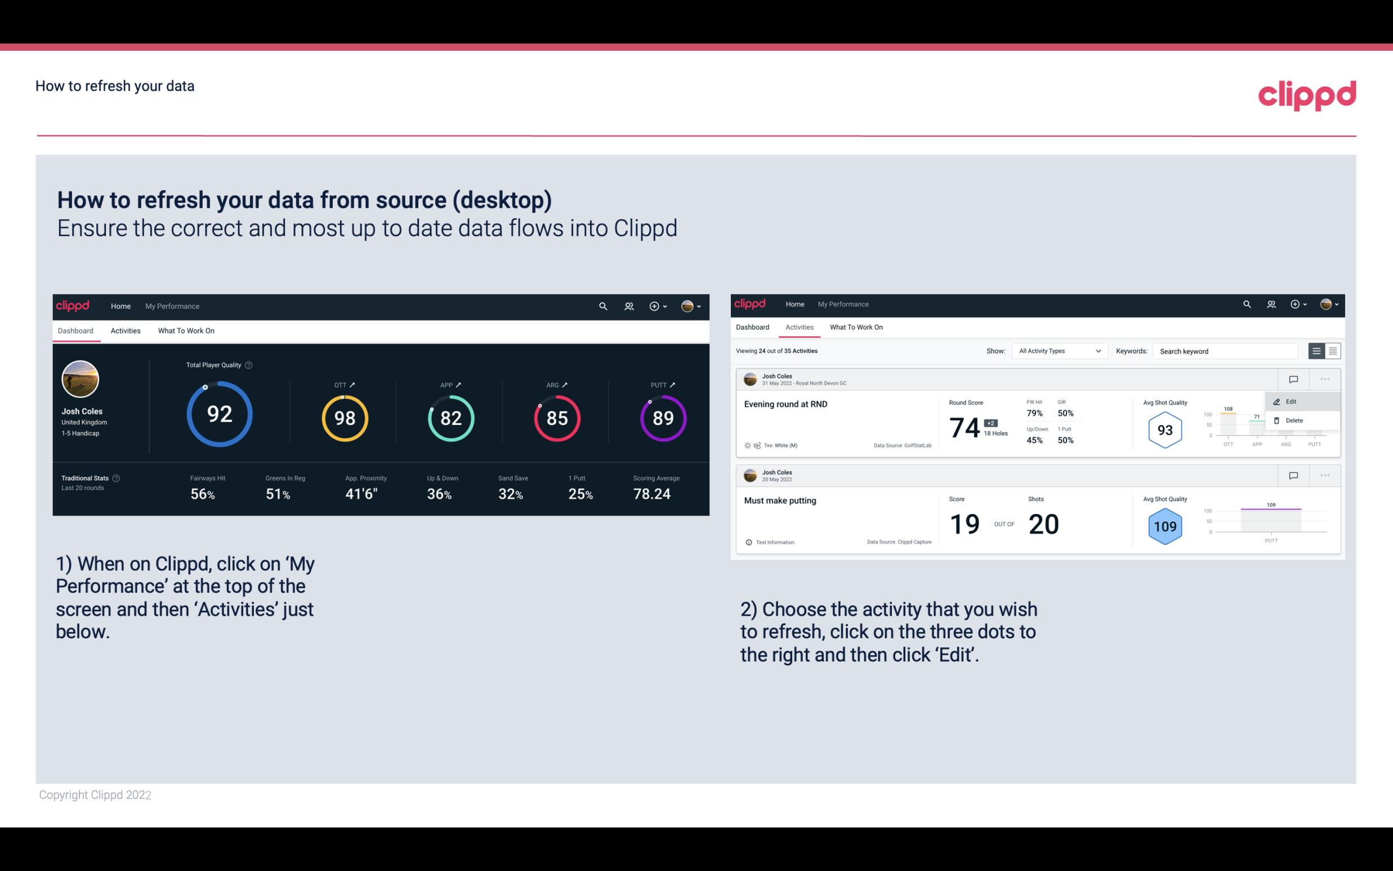Switch to the Activities tab
The height and width of the screenshot is (871, 1393).
[124, 330]
